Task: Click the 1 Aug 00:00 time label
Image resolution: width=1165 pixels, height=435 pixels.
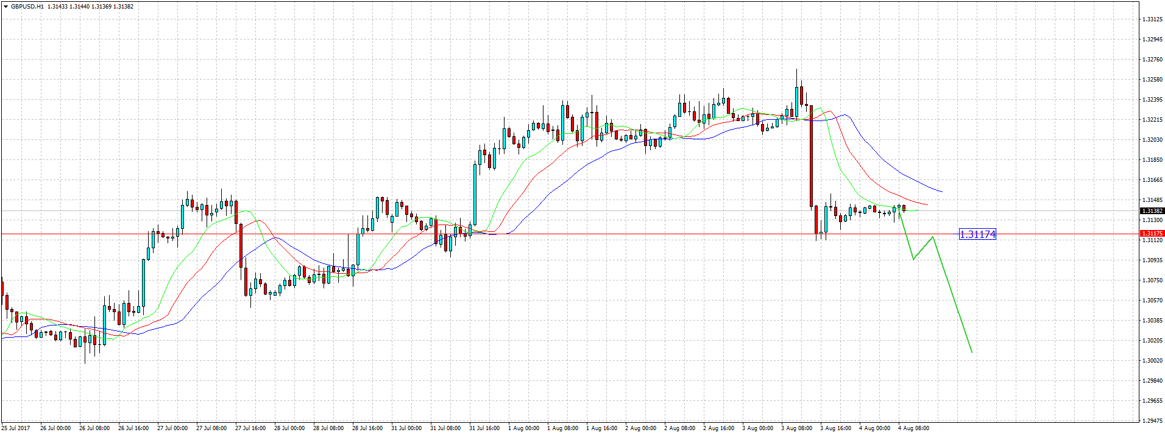Action: (524, 428)
